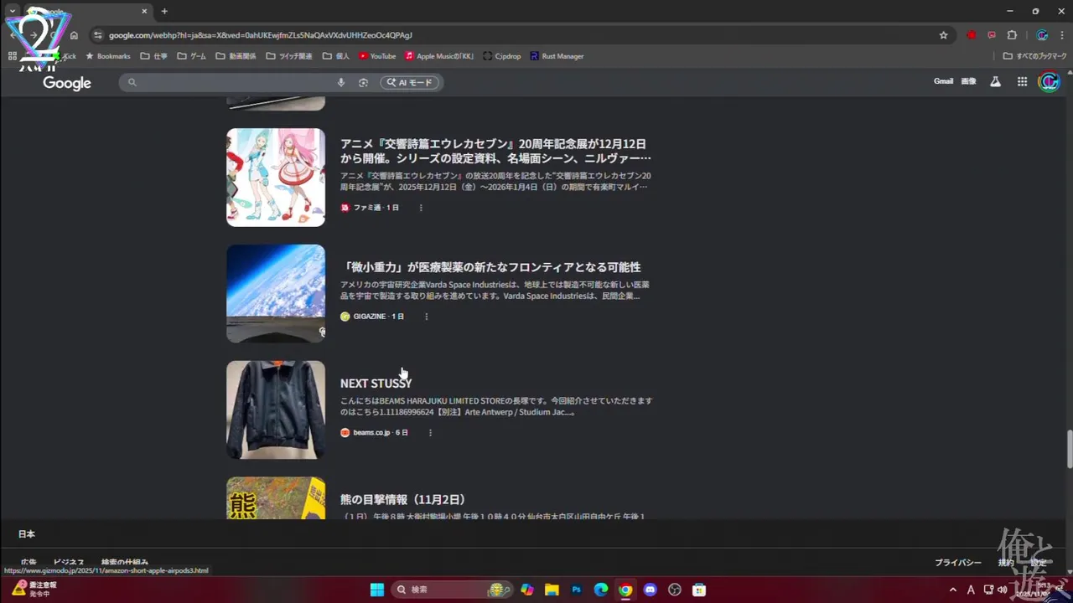Close the current Google tab
The image size is (1073, 603).
[x=144, y=11]
